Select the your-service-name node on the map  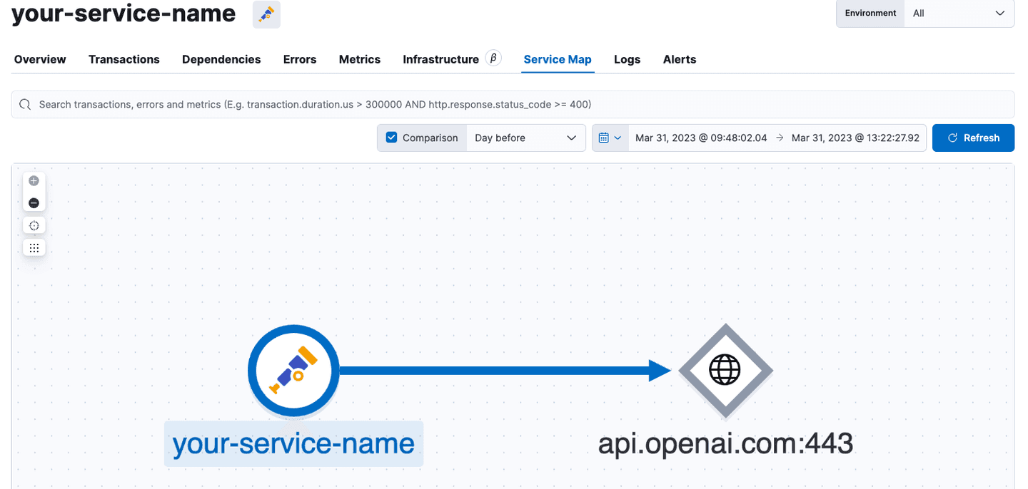point(293,371)
